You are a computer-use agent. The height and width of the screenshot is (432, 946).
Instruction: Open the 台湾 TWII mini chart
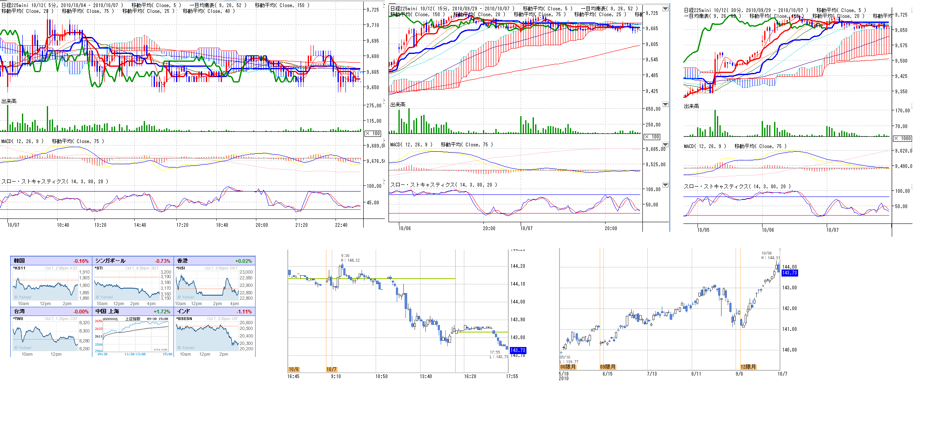tap(46, 337)
